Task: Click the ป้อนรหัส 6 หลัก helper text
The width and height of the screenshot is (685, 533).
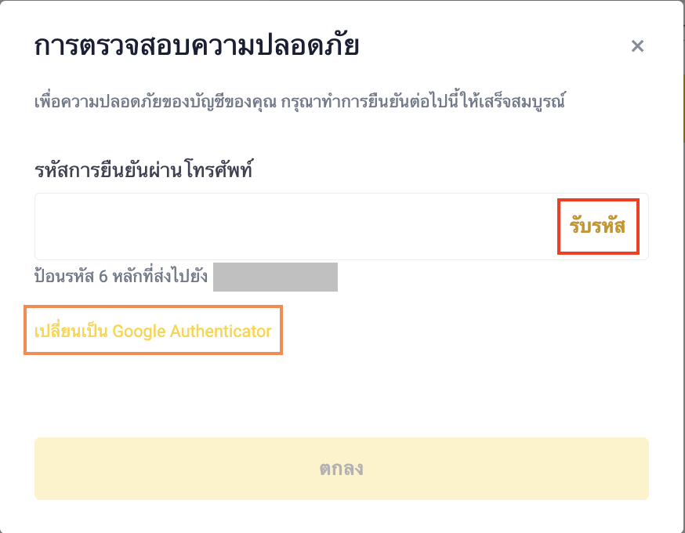Action: [120, 278]
